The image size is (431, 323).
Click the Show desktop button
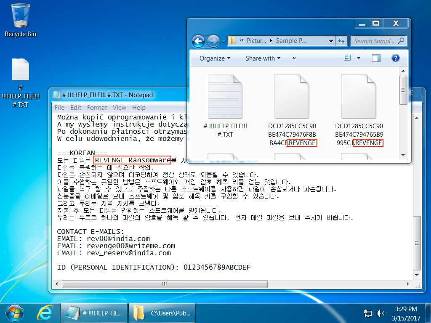tap(428, 313)
